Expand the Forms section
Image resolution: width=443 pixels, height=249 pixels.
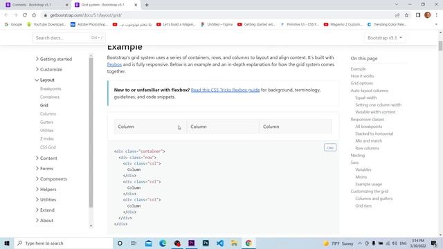coord(44,169)
